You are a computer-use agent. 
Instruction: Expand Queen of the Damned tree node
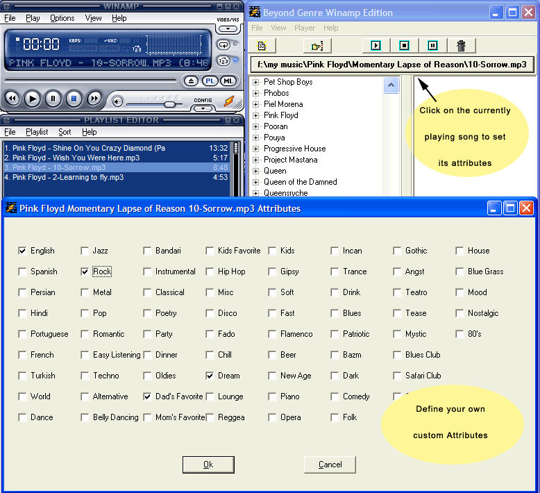pyautogui.click(x=255, y=182)
